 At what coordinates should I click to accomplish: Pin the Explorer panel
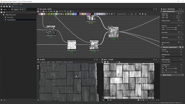click(x=20, y=10)
